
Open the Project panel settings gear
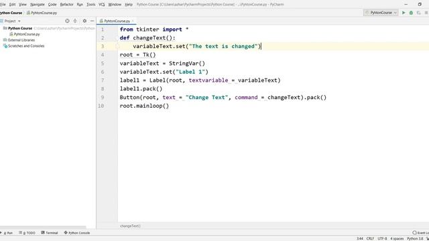click(84, 21)
